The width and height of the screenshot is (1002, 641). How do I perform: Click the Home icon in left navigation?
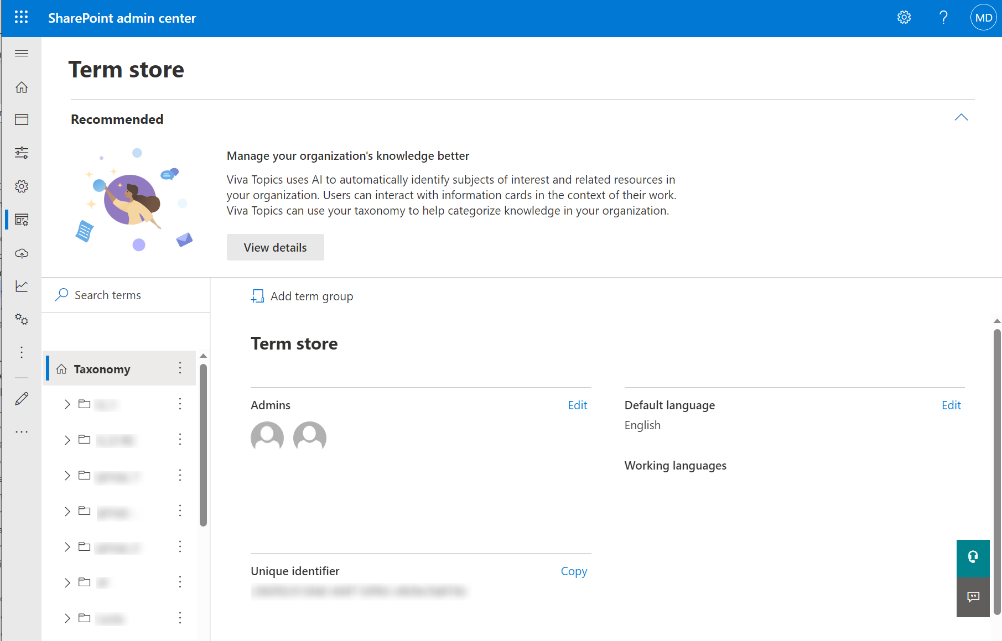click(x=22, y=87)
